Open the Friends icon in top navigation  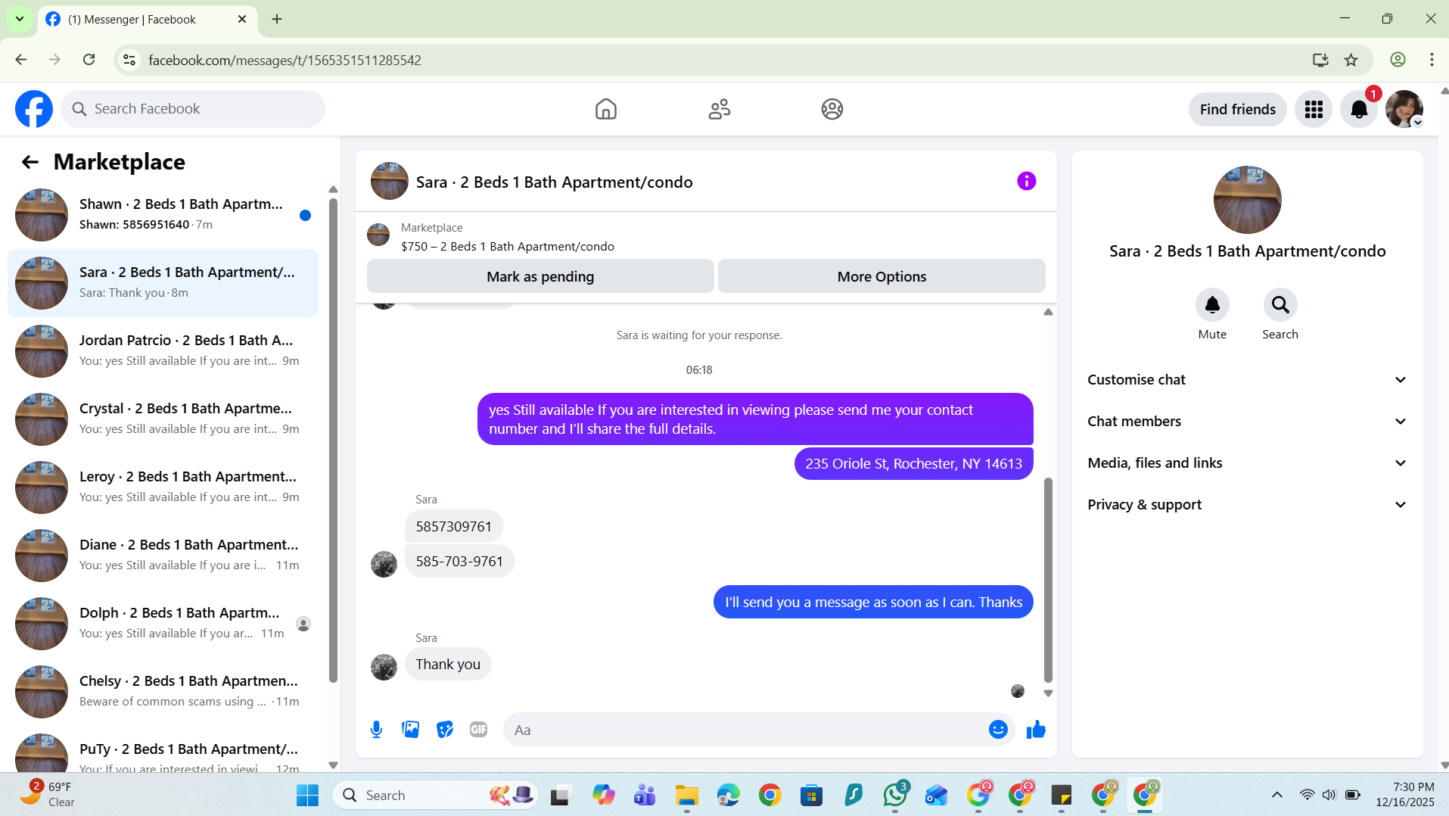point(719,109)
